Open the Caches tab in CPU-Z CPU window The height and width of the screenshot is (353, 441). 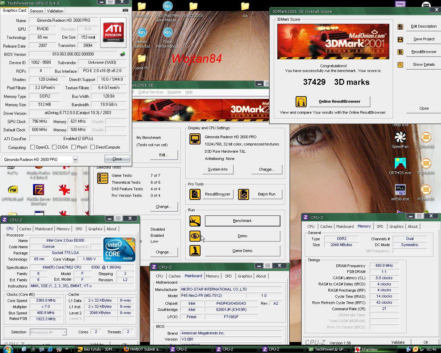pyautogui.click(x=25, y=229)
